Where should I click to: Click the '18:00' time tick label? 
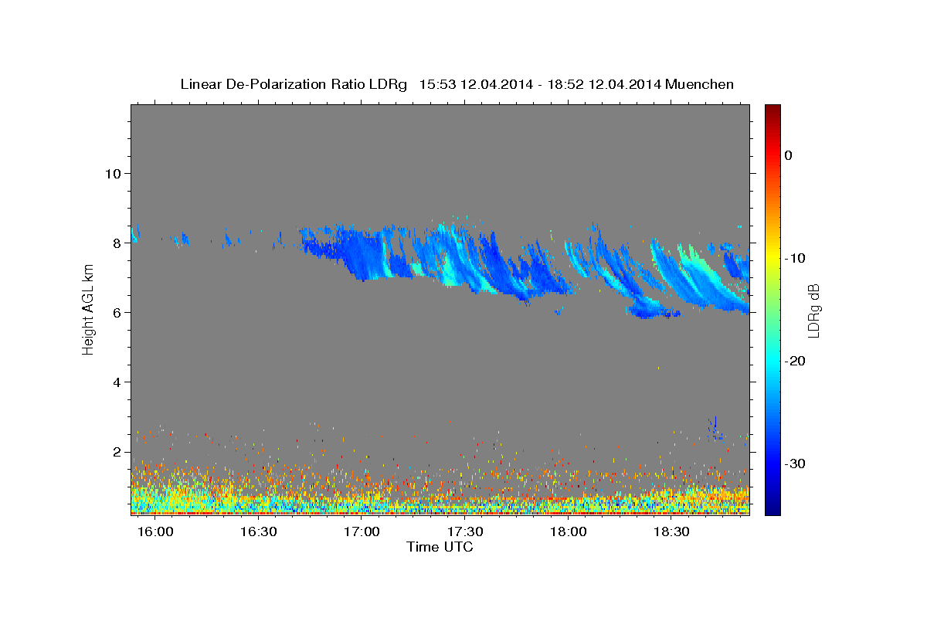pos(568,532)
